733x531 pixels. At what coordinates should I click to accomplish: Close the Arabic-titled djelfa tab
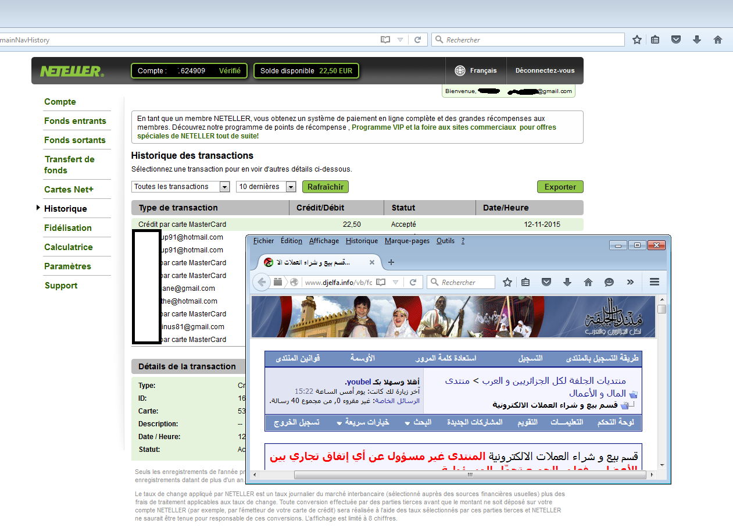click(371, 262)
